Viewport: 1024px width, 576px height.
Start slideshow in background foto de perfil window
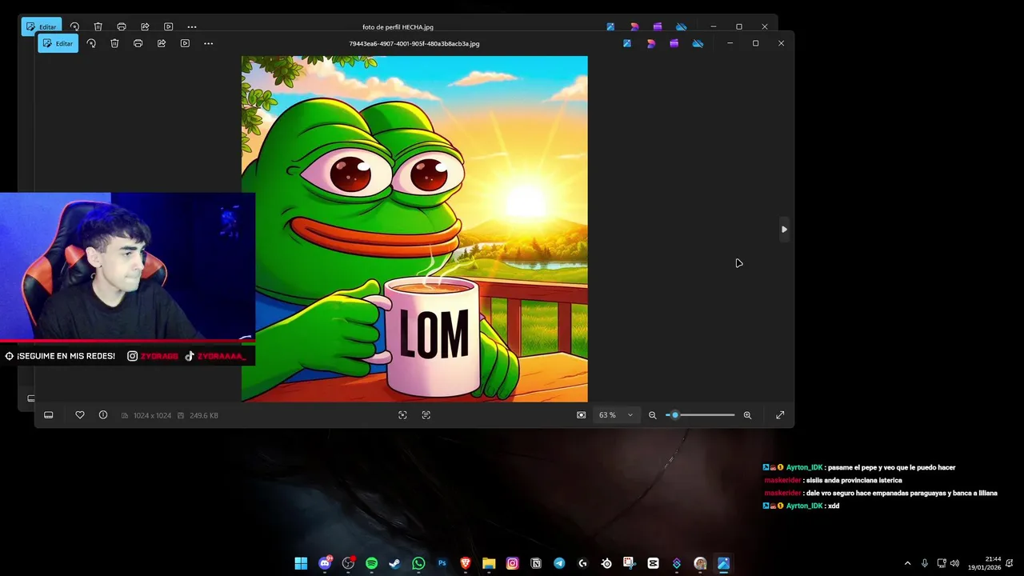pyautogui.click(x=168, y=26)
